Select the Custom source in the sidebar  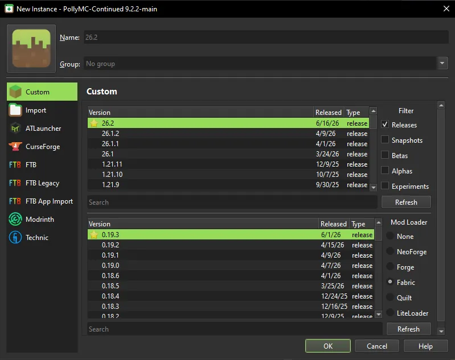(42, 92)
